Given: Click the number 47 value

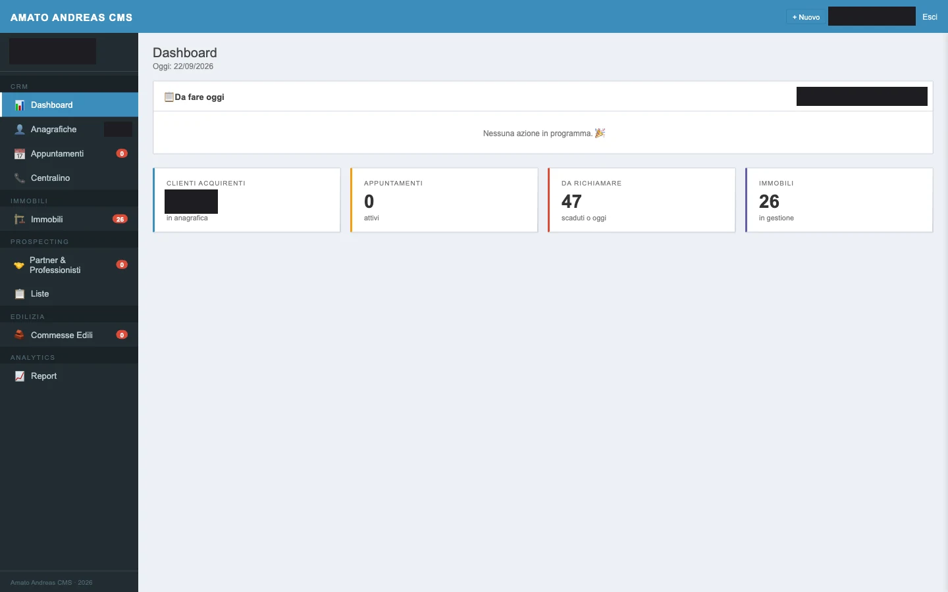Looking at the screenshot, I should [x=571, y=201].
